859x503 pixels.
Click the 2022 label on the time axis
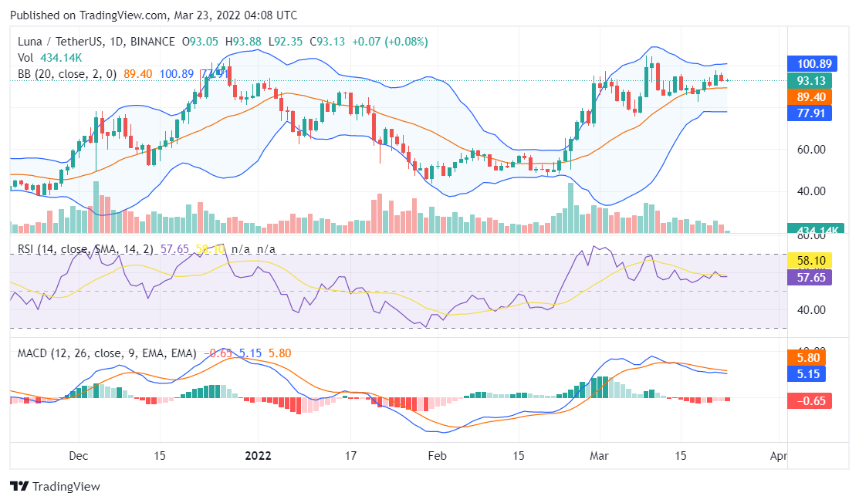tap(257, 455)
